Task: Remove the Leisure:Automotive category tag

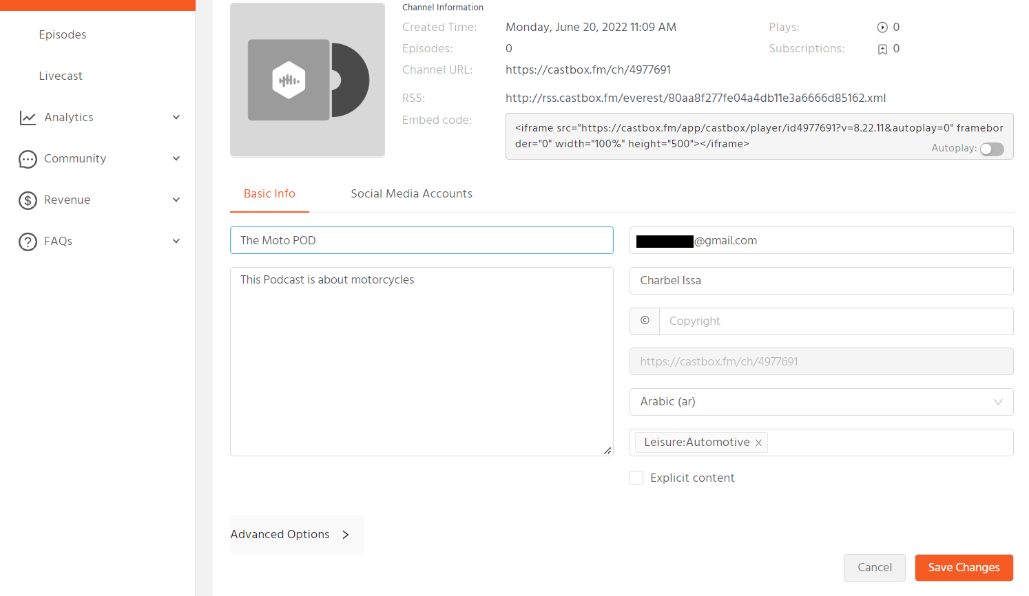Action: point(758,443)
